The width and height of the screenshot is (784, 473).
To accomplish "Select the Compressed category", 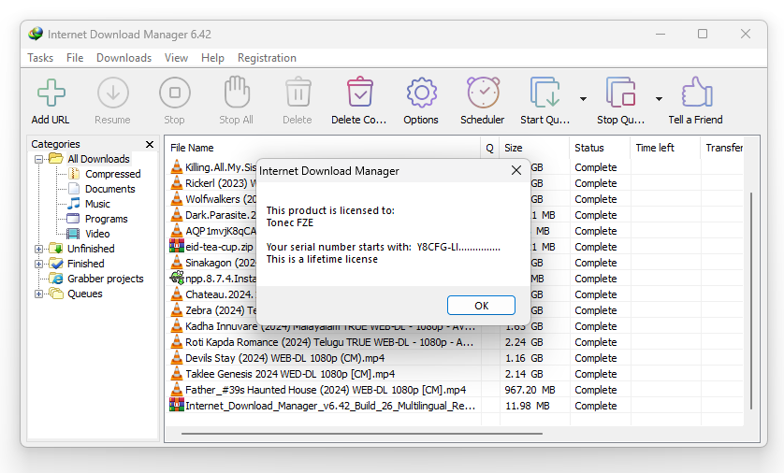I will click(113, 174).
